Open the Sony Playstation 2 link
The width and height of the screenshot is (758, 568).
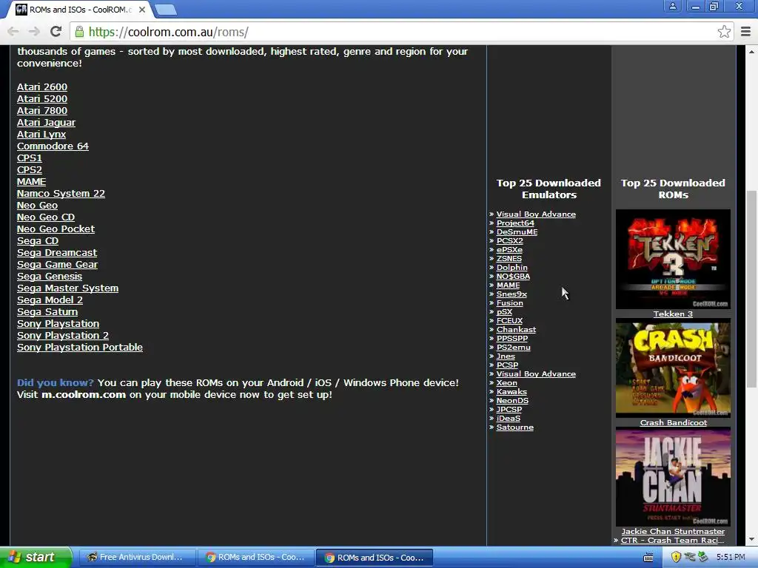63,335
